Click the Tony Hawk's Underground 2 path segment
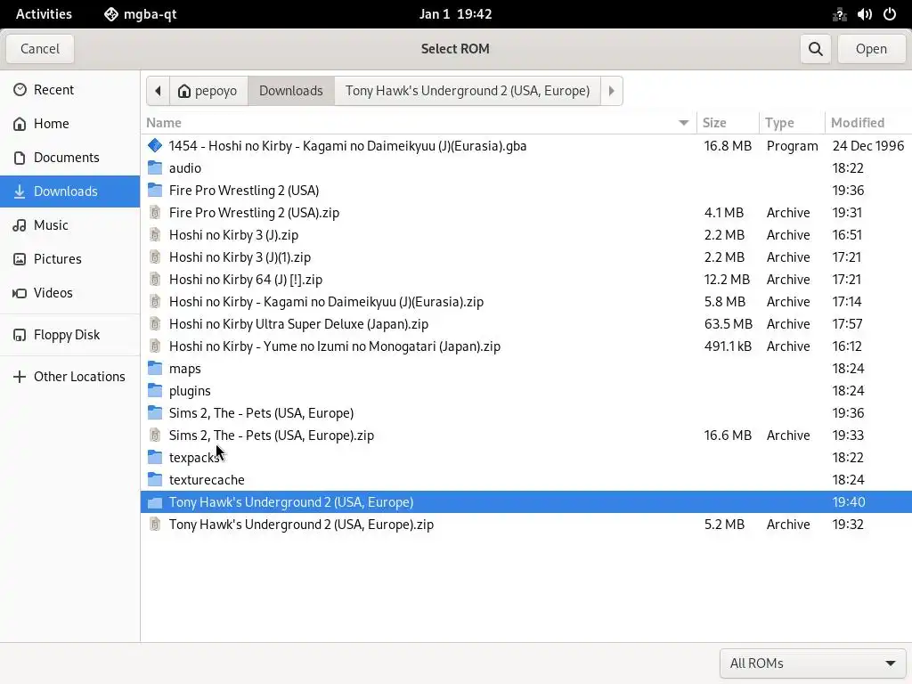The height and width of the screenshot is (684, 912). tap(467, 91)
